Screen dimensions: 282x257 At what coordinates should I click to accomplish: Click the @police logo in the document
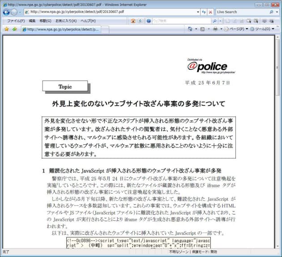(211, 66)
